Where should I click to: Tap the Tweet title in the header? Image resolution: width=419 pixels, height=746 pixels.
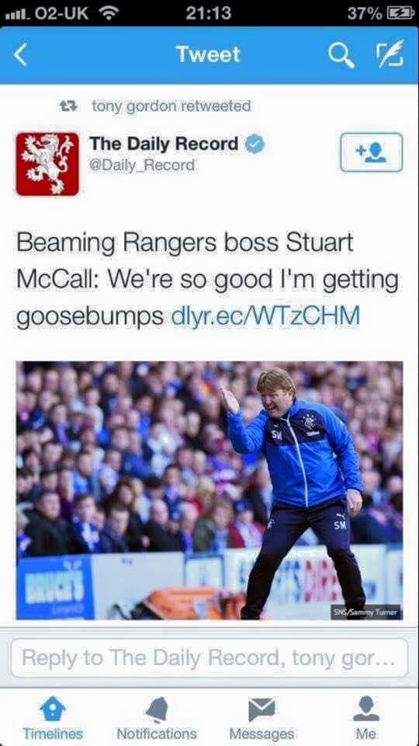208,54
